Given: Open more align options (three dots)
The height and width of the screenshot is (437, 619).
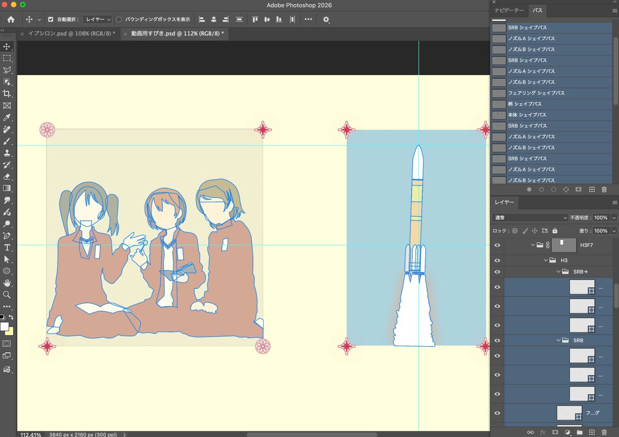Looking at the screenshot, I should point(308,19).
